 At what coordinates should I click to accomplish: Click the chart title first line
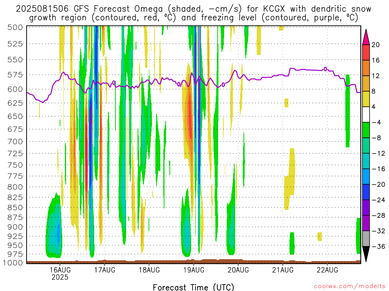click(x=193, y=9)
